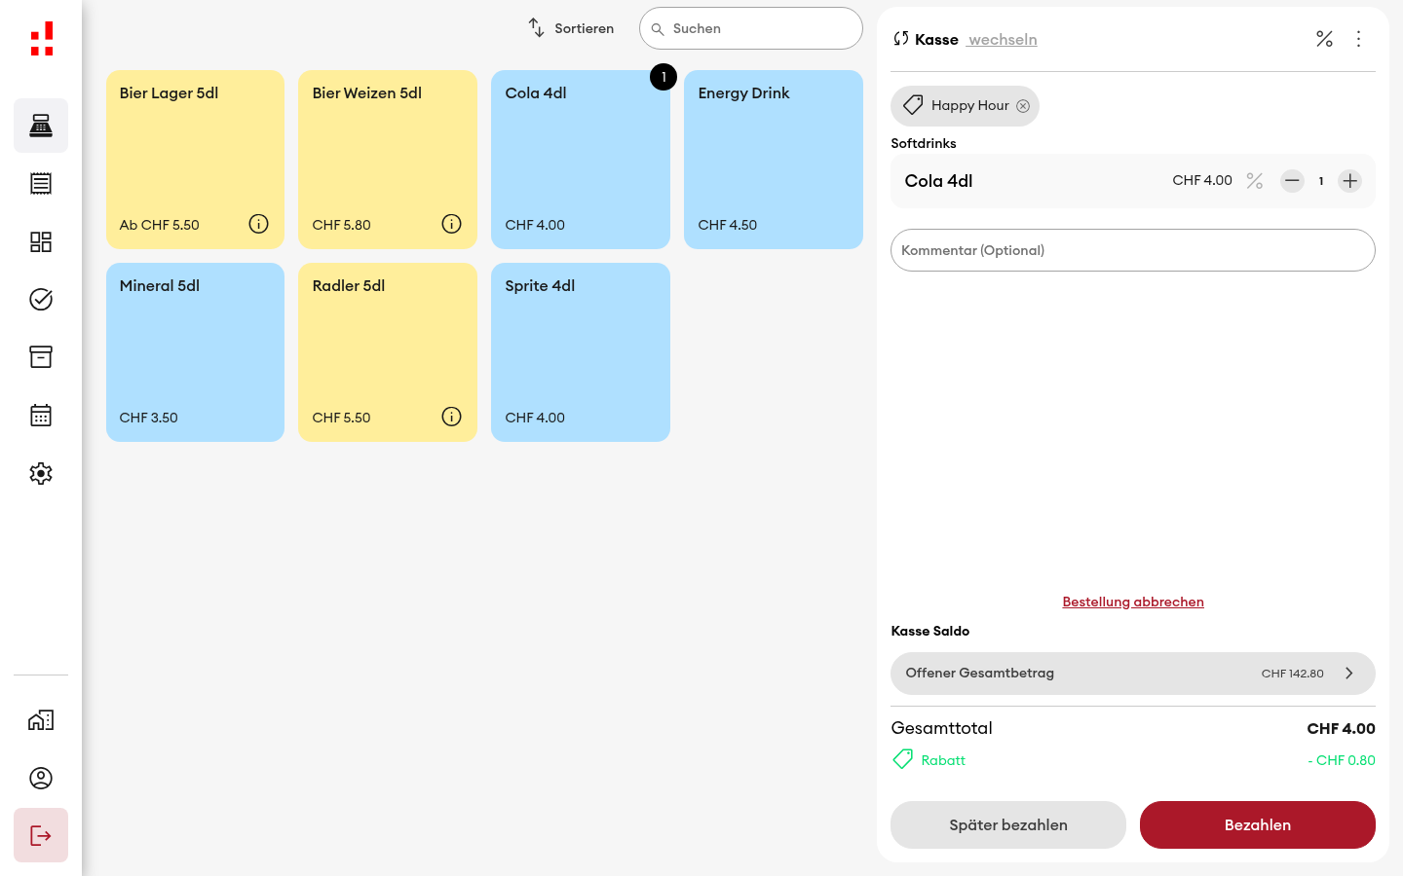Open the orders list icon in sidebar
1403x876 pixels.
[x=41, y=183]
